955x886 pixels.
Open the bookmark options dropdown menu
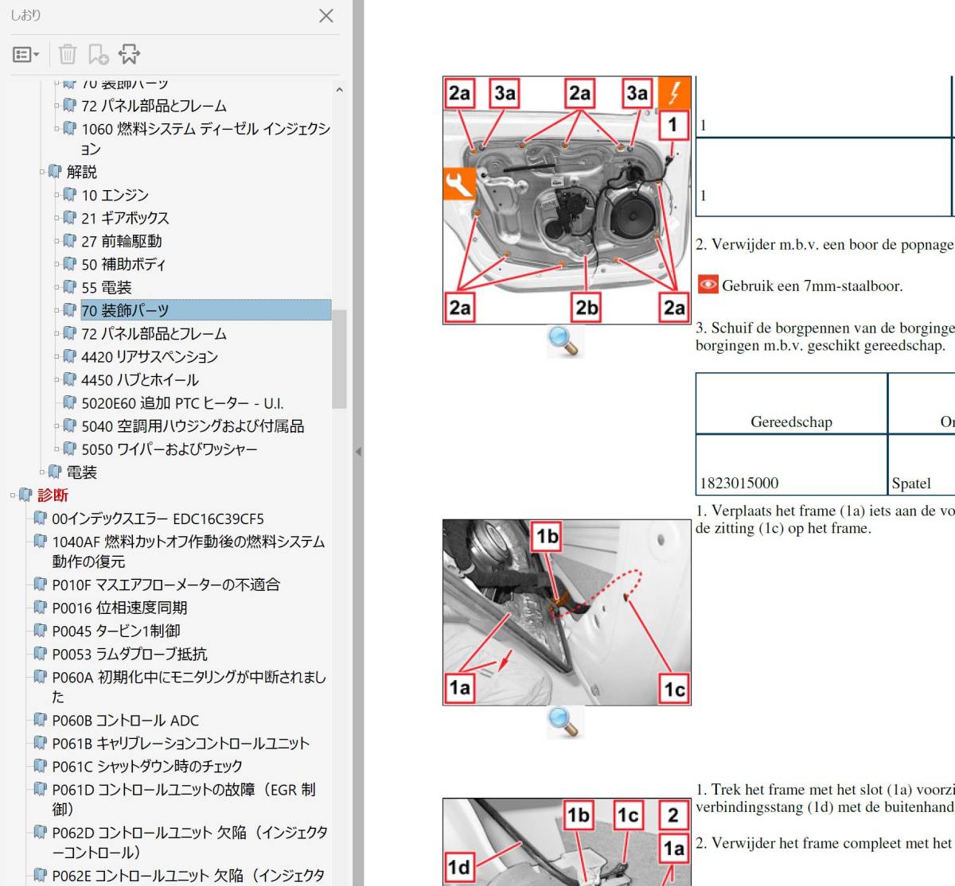[26, 54]
